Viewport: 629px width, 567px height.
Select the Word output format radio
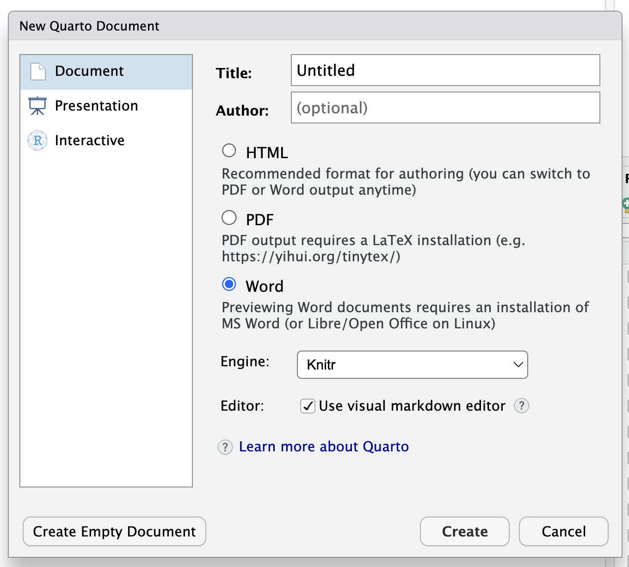[229, 284]
